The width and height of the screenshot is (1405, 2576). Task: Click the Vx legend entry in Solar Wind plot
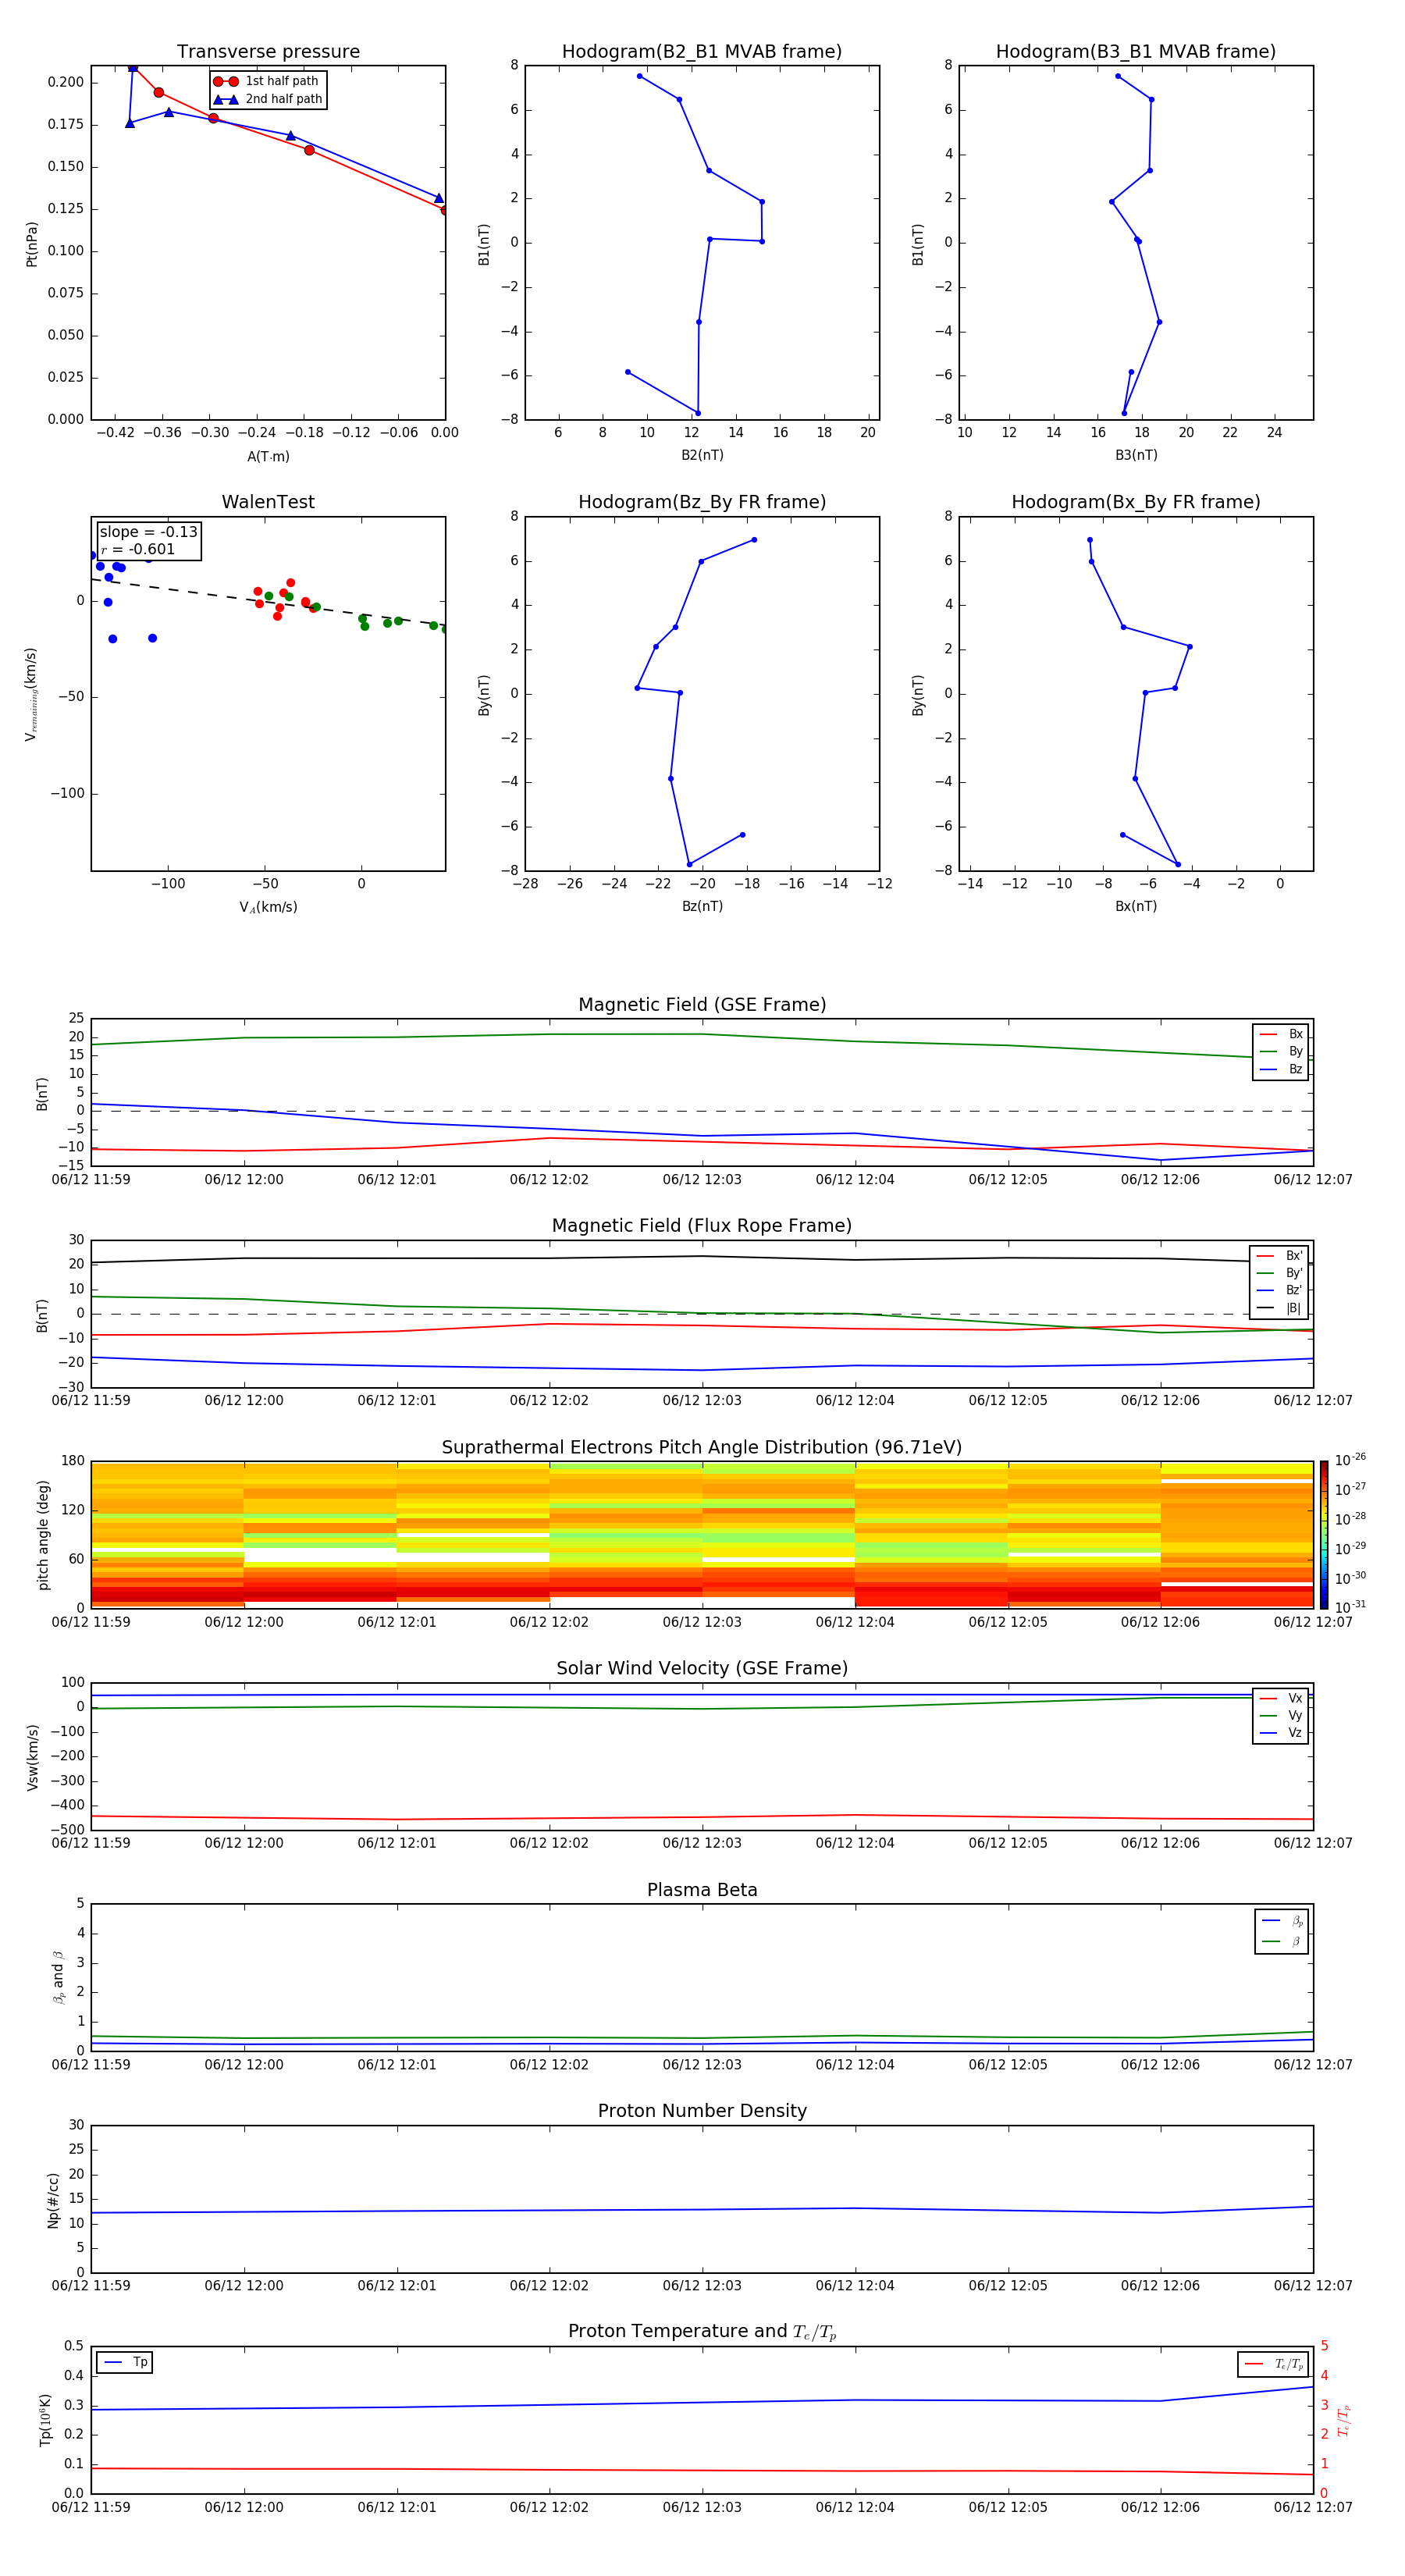pyautogui.click(x=1281, y=1698)
